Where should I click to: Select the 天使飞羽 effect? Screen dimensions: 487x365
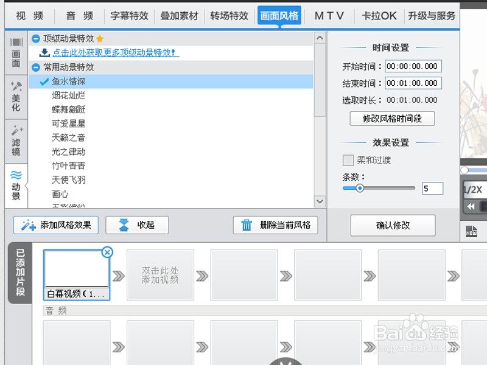171,179
